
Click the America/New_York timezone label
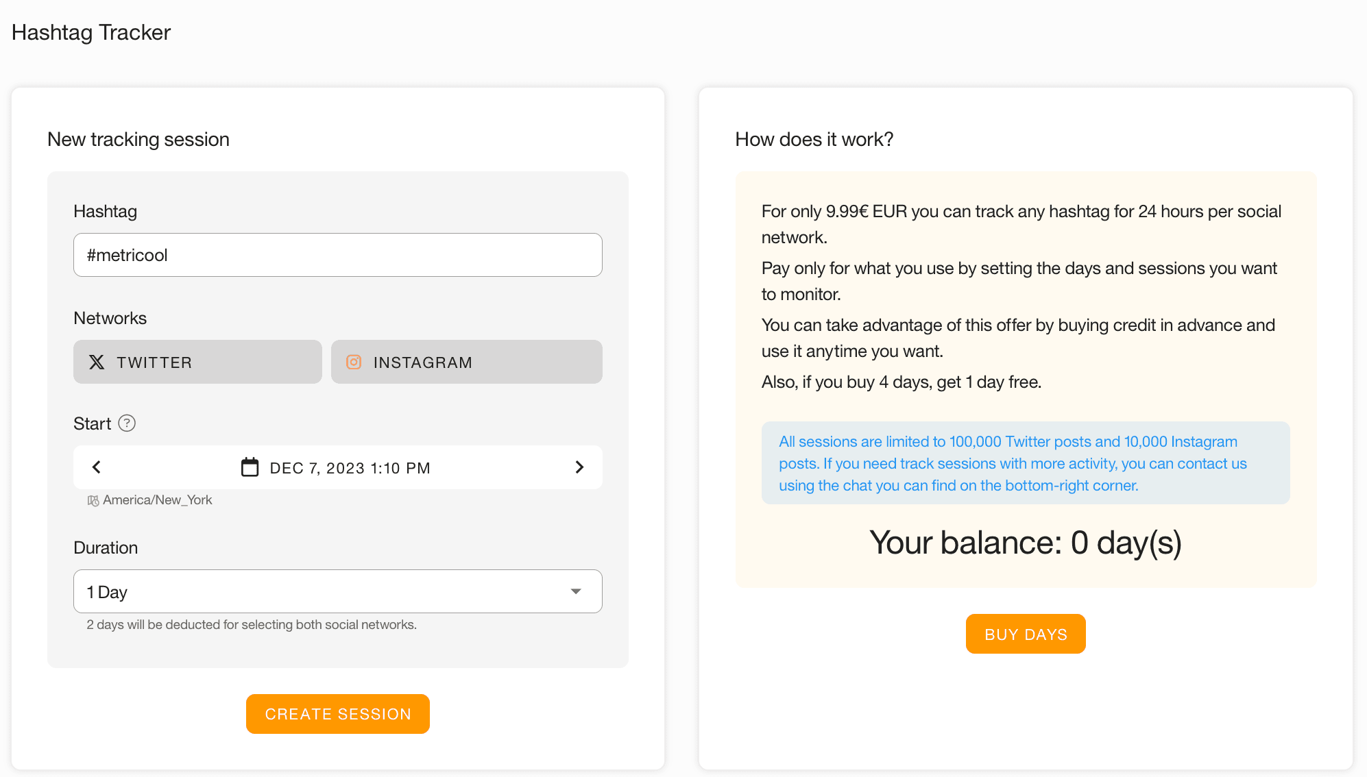point(158,500)
